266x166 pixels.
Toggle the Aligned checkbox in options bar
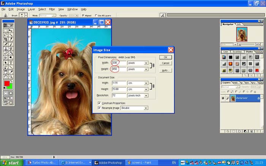83,16
